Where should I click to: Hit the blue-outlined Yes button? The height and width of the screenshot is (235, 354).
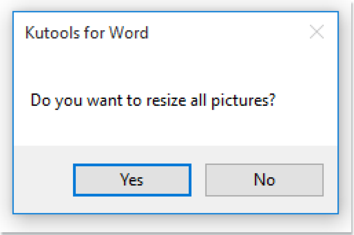click(x=132, y=180)
